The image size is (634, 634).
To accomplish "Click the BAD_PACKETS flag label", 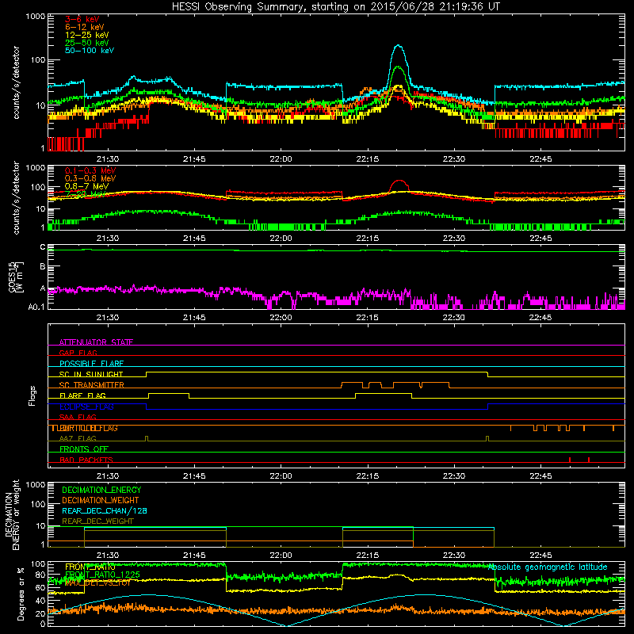I will tap(86, 460).
